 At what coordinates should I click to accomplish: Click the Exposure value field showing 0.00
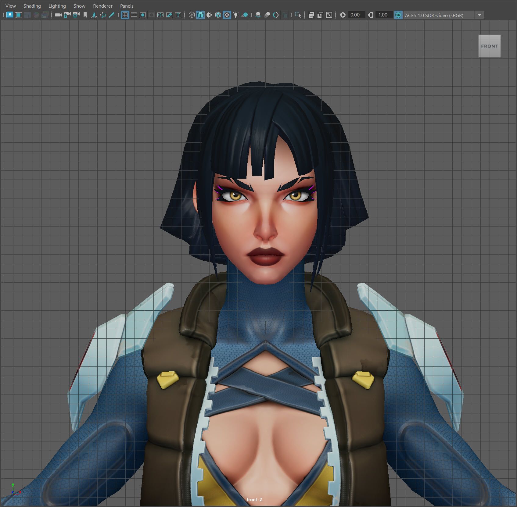pos(355,15)
